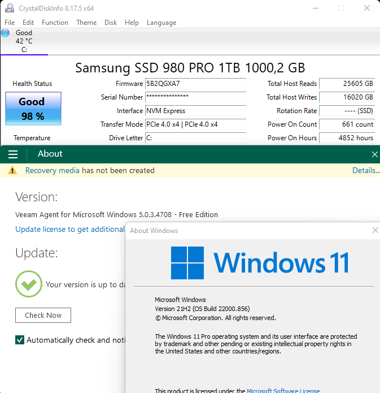Image resolution: width=380 pixels, height=393 pixels.
Task: Click the Rotation Rate value ---- (SSD)
Action: click(x=347, y=110)
